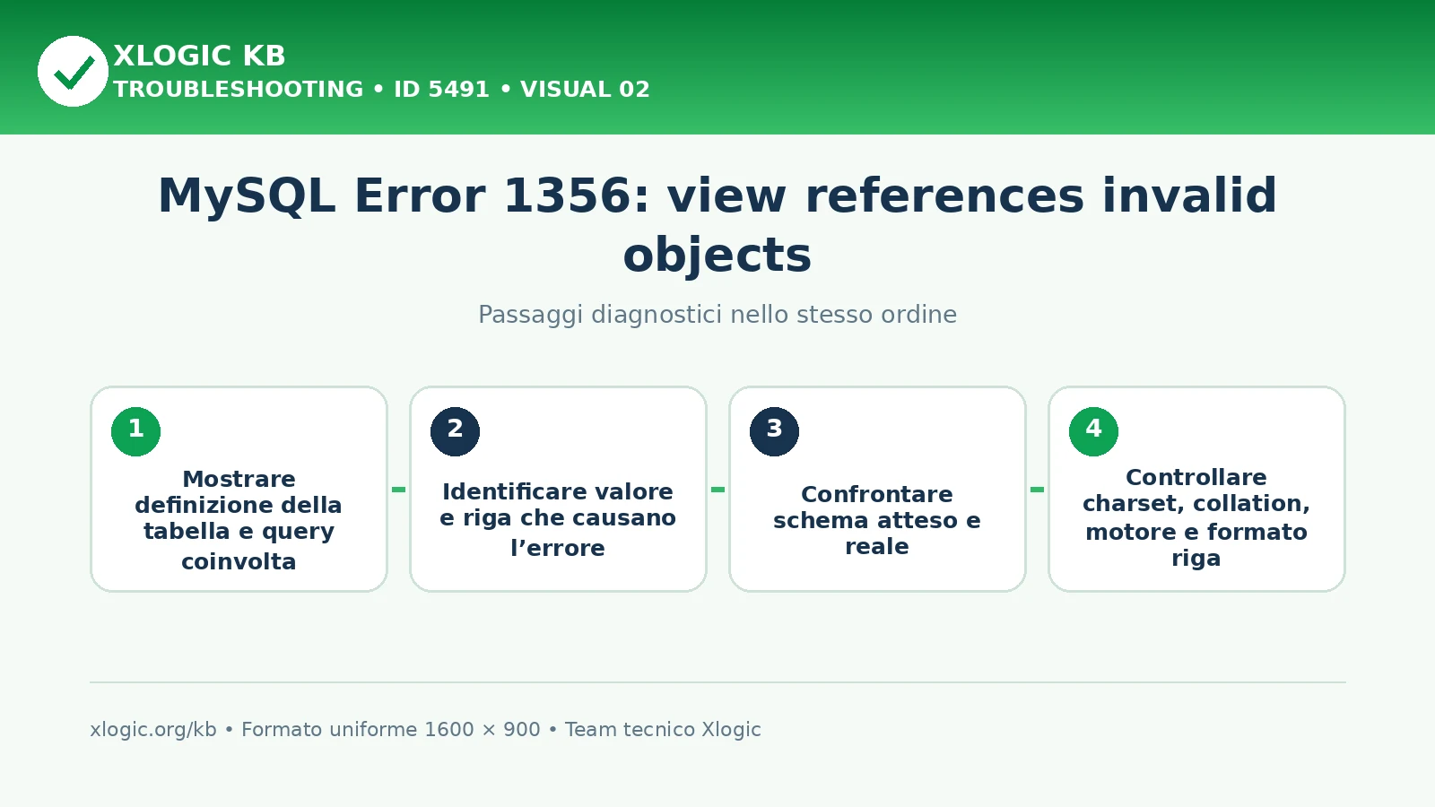Click the green step 1 badge
Viewport: 1435px width, 807px height.
click(x=135, y=431)
